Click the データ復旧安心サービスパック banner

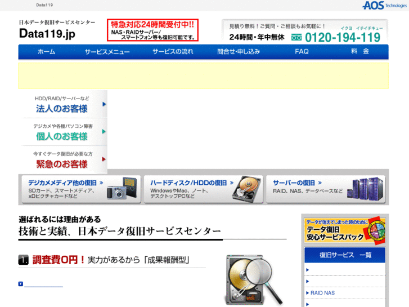[x=345, y=230]
